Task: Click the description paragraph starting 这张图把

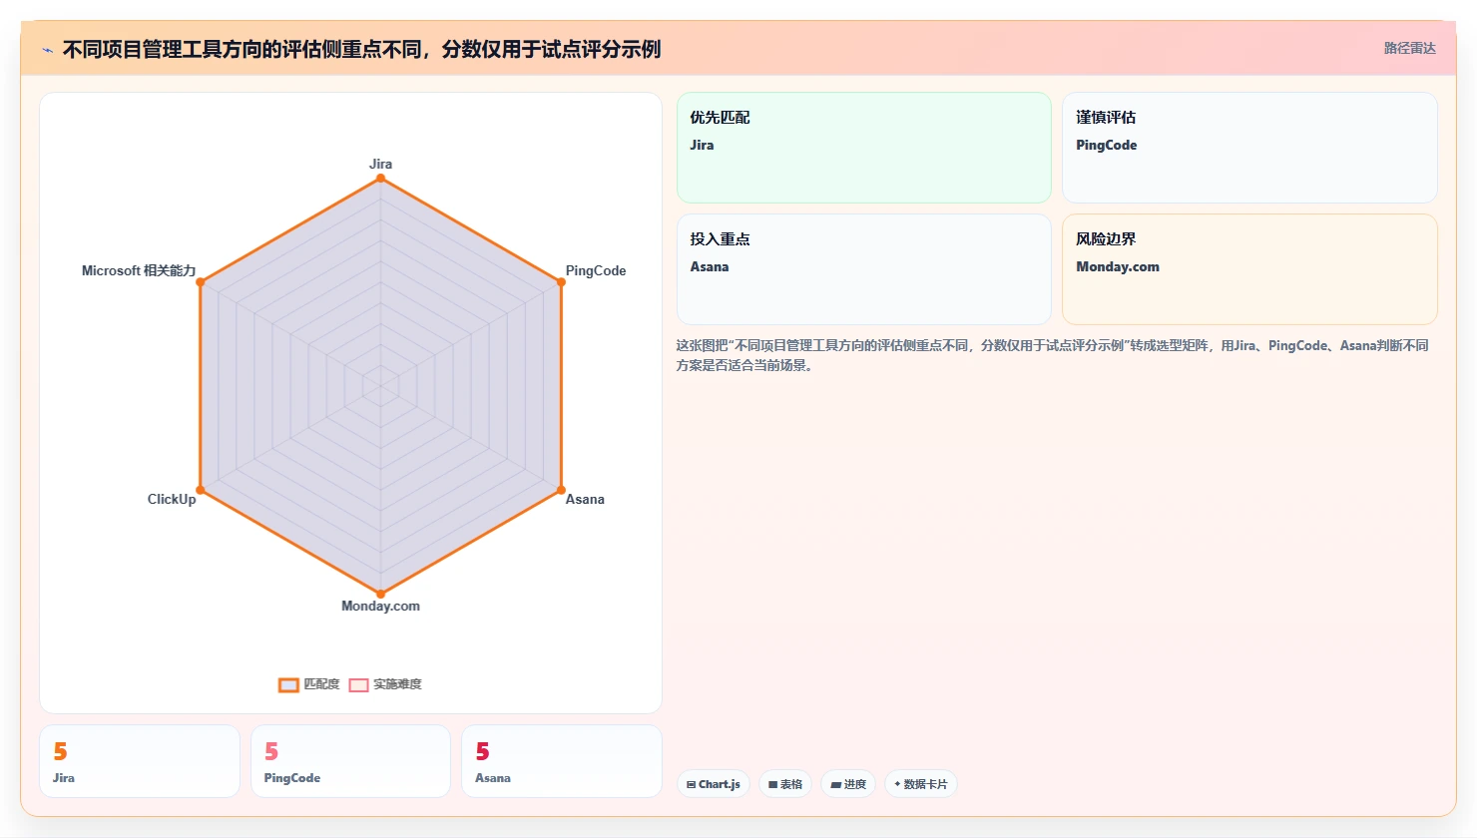Action: [1053, 355]
